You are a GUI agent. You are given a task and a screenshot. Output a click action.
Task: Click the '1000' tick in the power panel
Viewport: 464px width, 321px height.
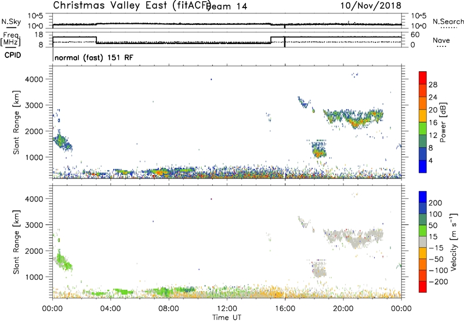(34, 157)
